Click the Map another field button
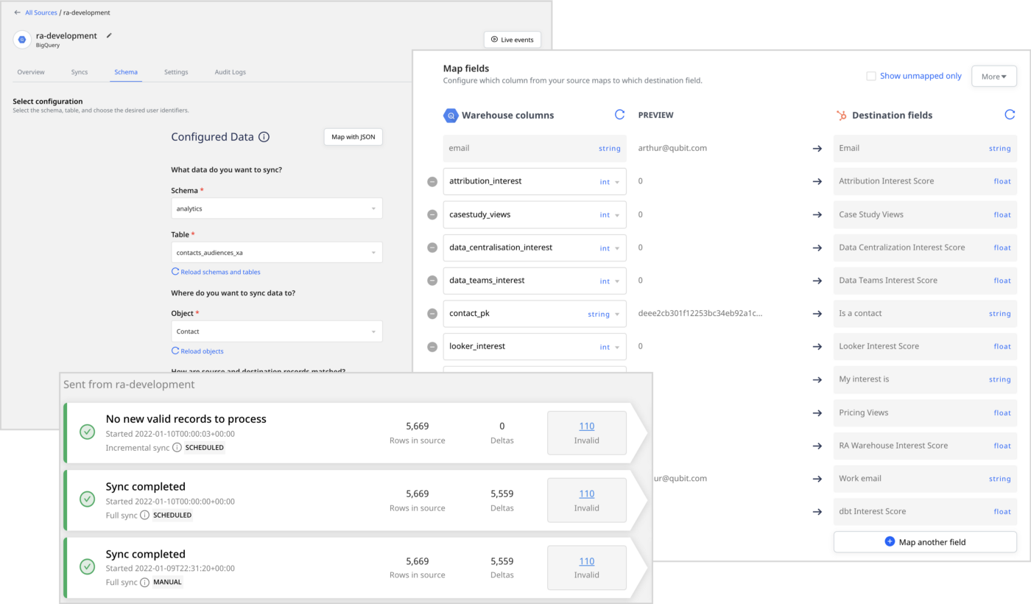The height and width of the screenshot is (604, 1031). pos(925,542)
